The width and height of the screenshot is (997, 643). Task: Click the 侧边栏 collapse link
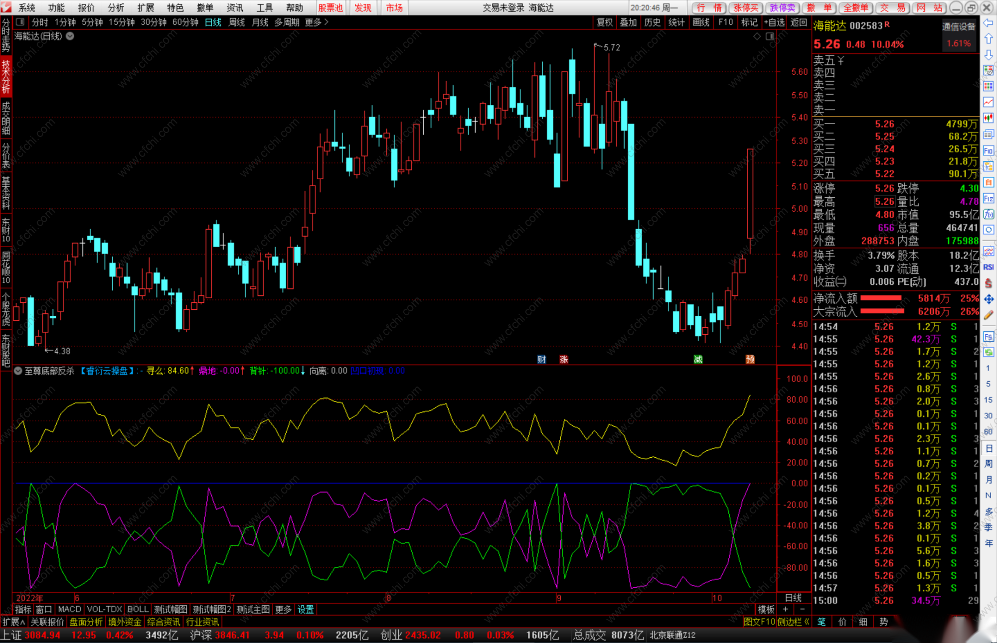[x=793, y=622]
